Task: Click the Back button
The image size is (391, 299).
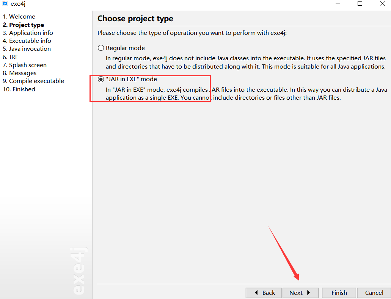Action: 263,293
